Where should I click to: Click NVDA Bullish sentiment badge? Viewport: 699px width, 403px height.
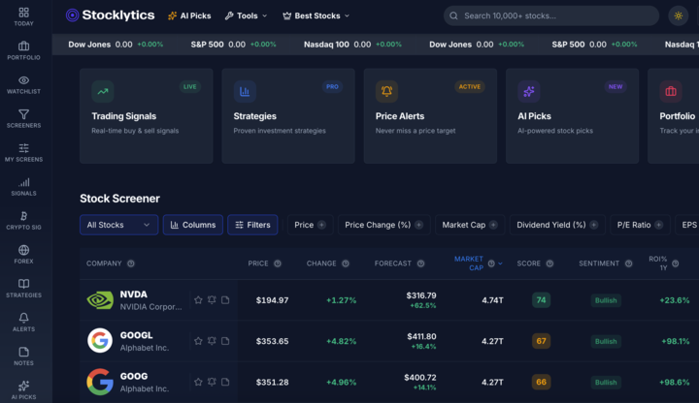(x=606, y=300)
